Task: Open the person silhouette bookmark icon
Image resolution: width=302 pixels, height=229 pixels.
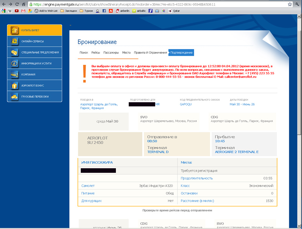Action: [98, 11]
